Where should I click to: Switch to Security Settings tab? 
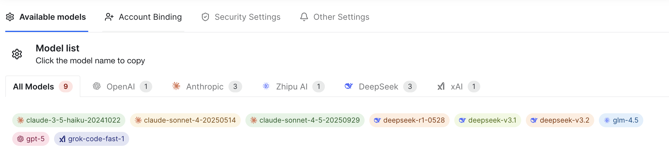pos(241,17)
